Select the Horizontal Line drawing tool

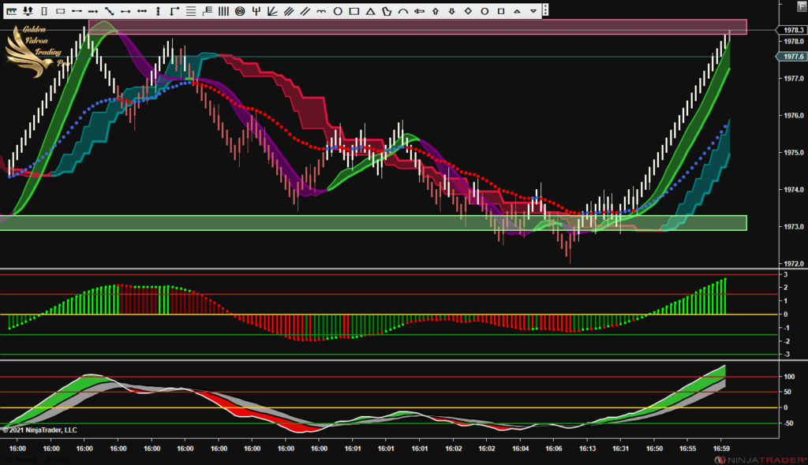point(77,9)
